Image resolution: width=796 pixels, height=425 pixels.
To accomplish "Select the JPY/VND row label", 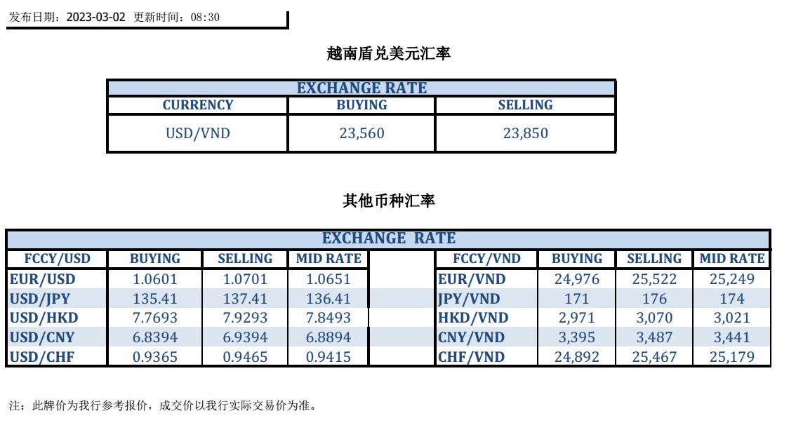I will (469, 299).
